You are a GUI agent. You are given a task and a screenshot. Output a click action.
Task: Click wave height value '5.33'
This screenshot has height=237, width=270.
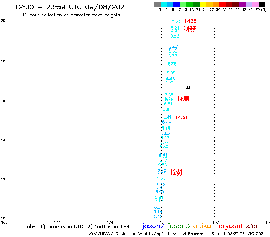pyautogui.click(x=176, y=21)
